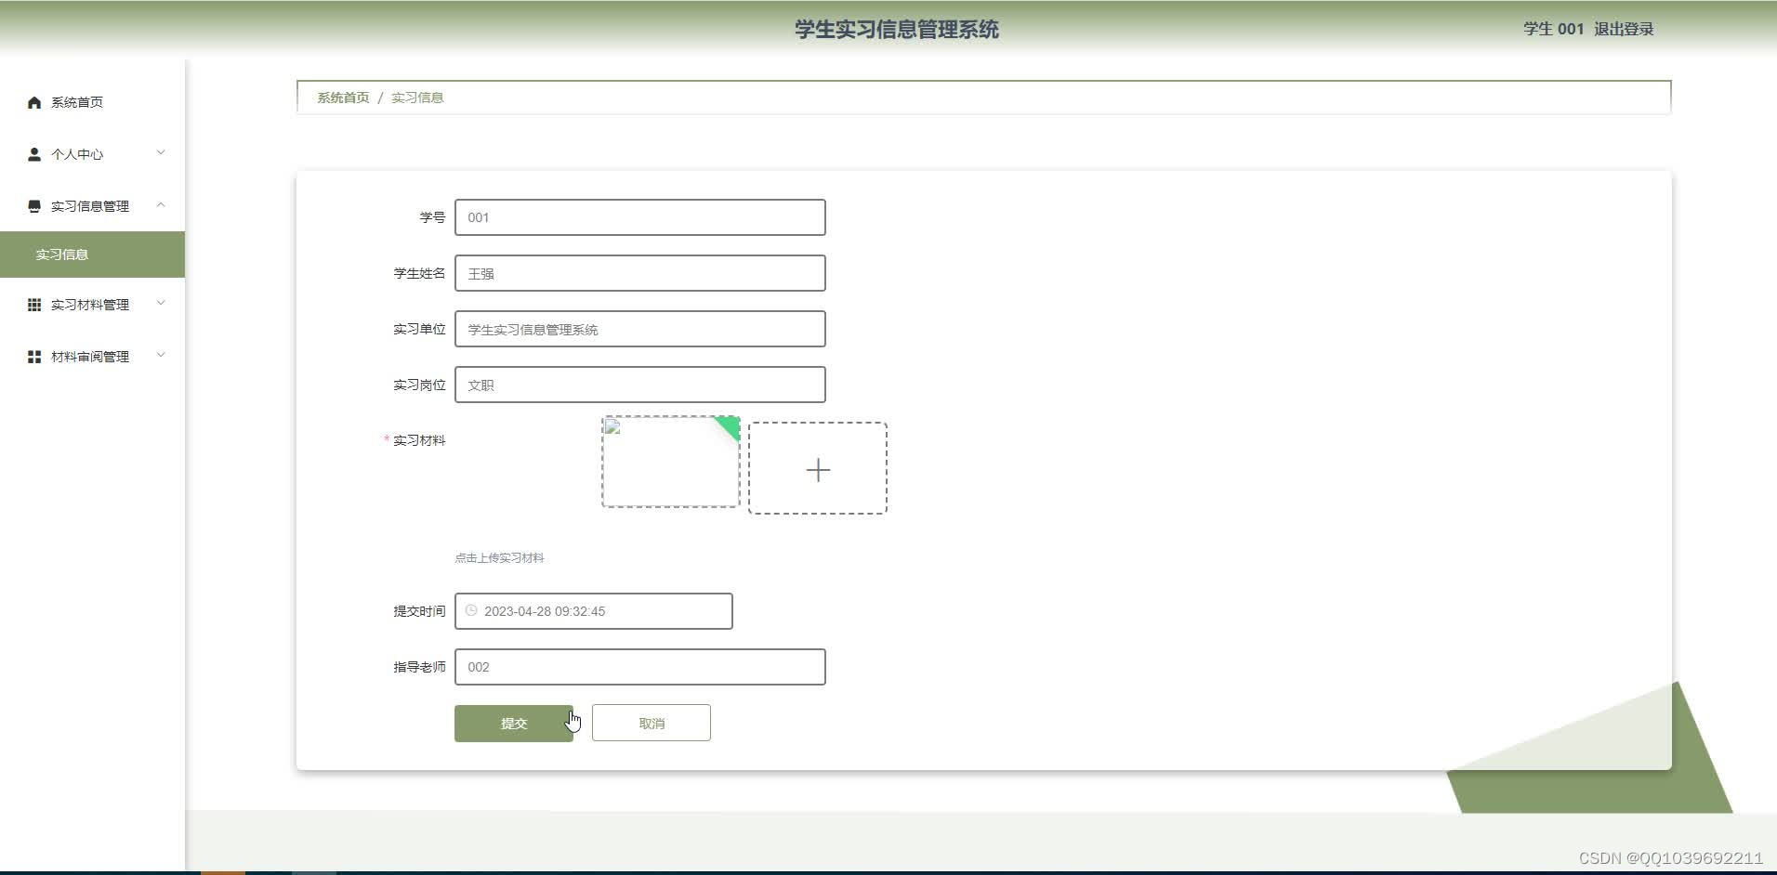
Task: Open 系统首页 in the sidebar
Action: (x=93, y=102)
